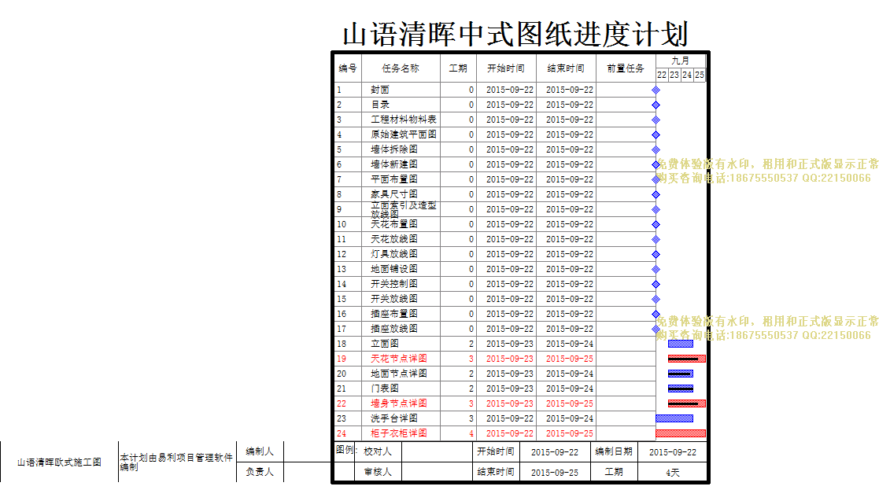Image resolution: width=879 pixels, height=501 pixels.
Task: Select the 任务名称 column header
Action: point(401,68)
